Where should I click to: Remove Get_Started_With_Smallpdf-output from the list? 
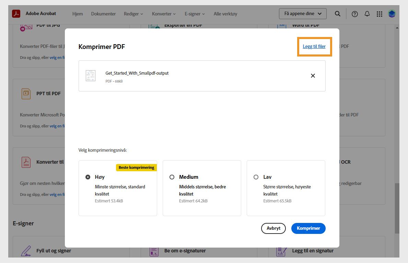coord(313,76)
